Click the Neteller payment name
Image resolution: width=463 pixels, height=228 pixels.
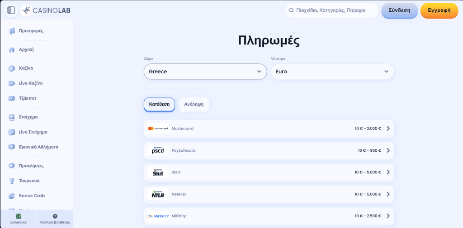179,194
